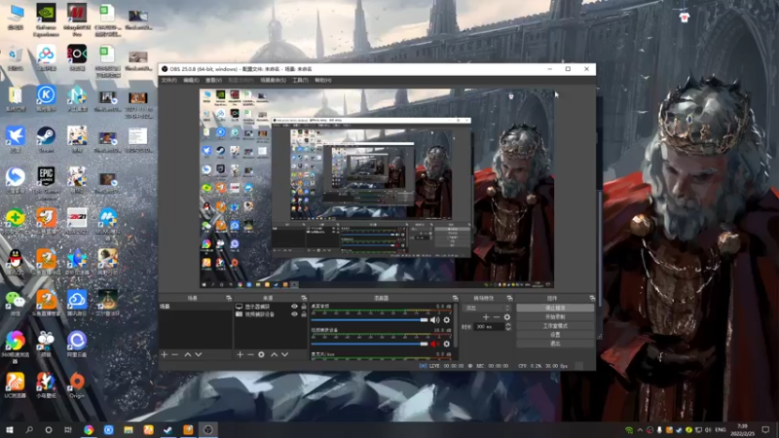The height and width of the screenshot is (438, 779).
Task: Open File Explorer from the taskbar
Action: tap(129, 429)
